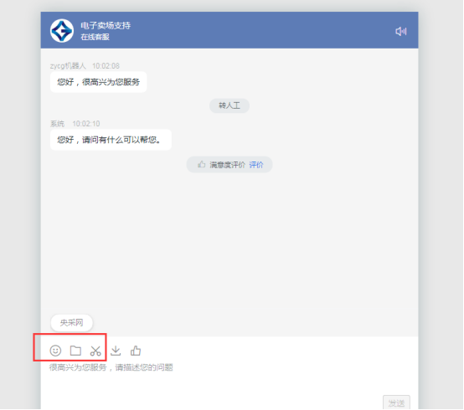
Task: Click the sender name zycg机器人
Action: tap(68, 65)
